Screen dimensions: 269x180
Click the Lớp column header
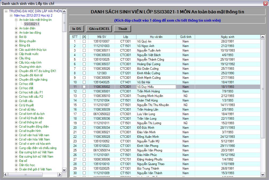pyautogui.click(x=126, y=37)
